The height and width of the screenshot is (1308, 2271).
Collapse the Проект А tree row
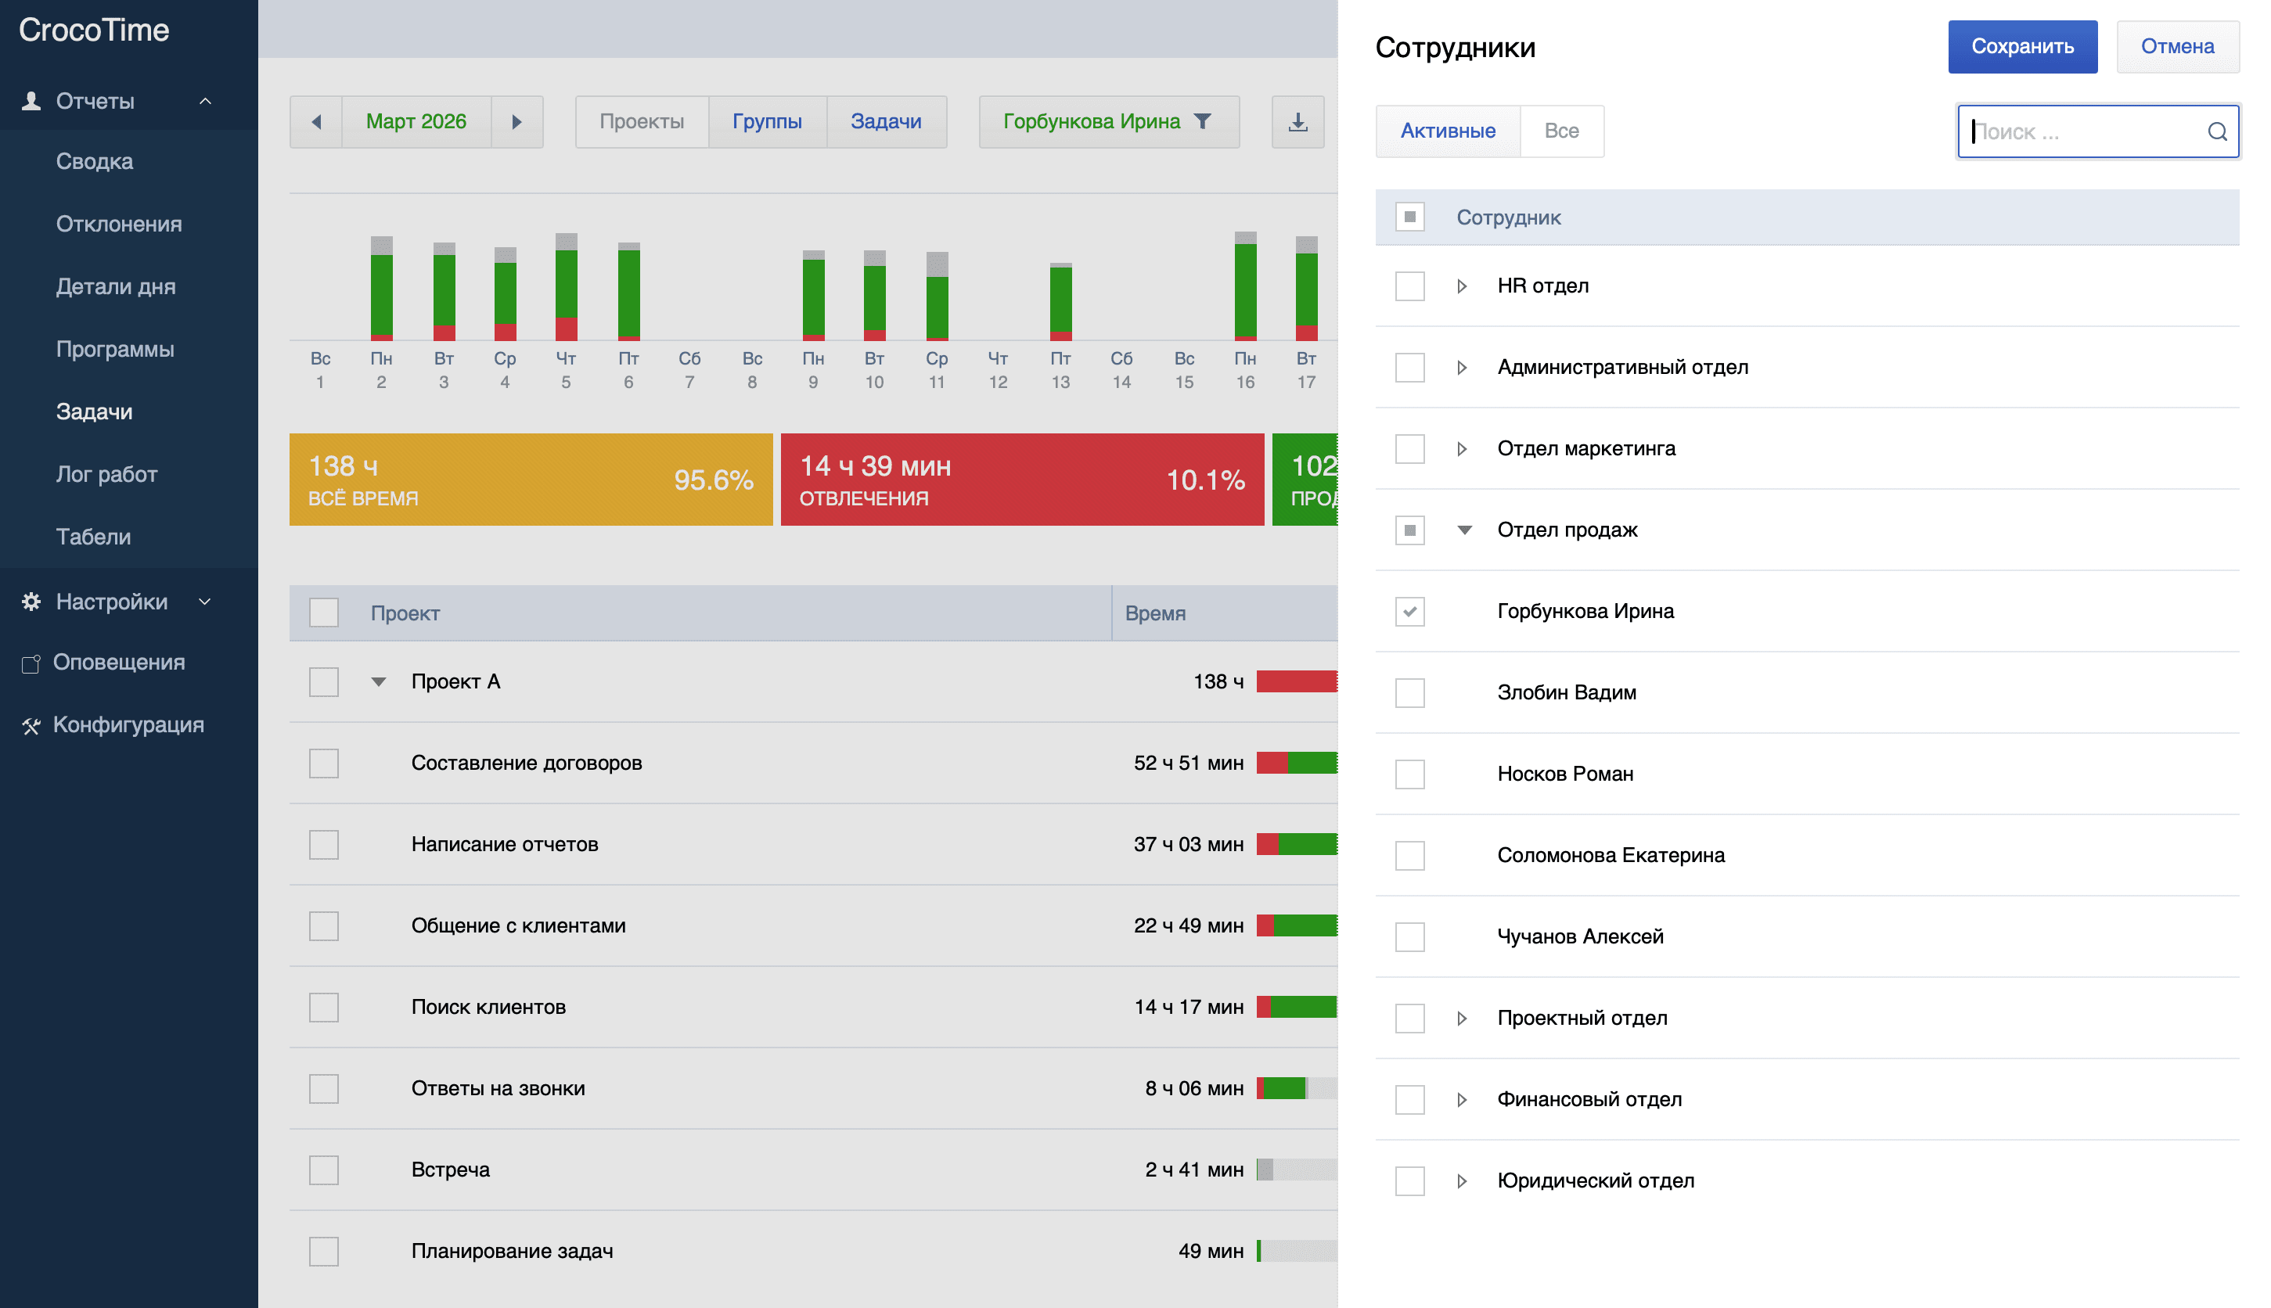click(378, 682)
